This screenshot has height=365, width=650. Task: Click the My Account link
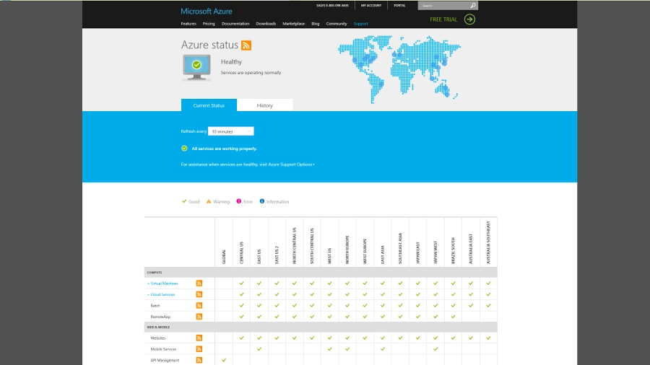[x=371, y=5]
